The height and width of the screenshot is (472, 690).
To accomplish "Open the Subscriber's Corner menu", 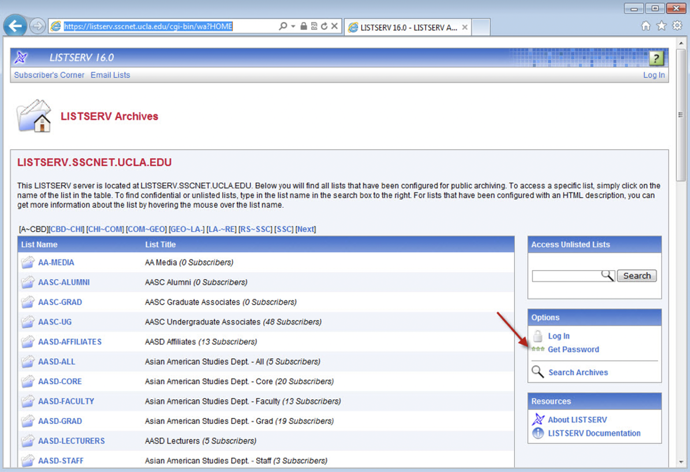I will coord(49,75).
